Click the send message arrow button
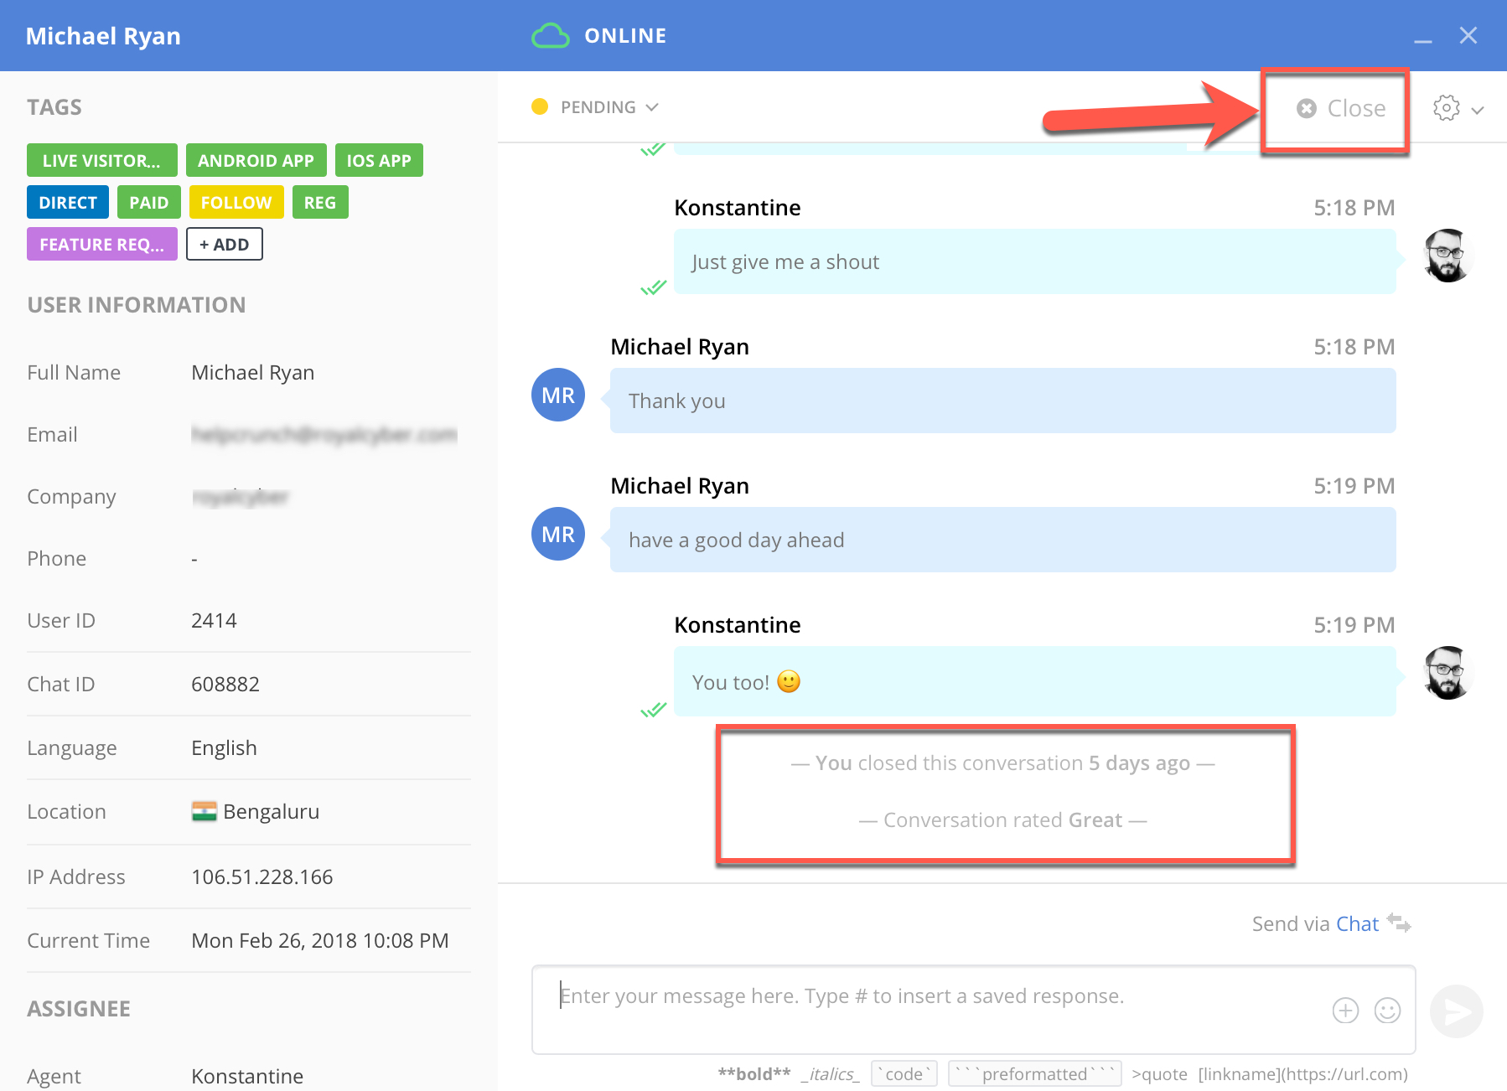 (x=1457, y=1011)
